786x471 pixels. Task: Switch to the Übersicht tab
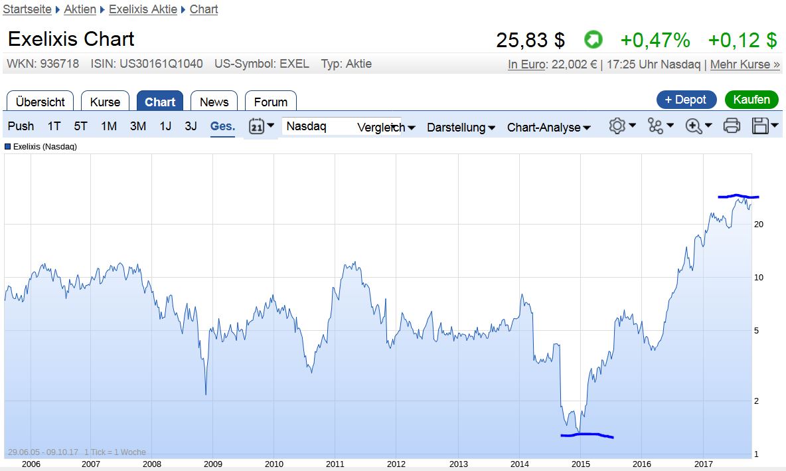pos(40,102)
